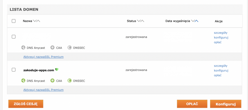This screenshot has height=110, width=248.
Task: Click the ZGŁOŚ CESJĘ button
Action: [x=26, y=104]
